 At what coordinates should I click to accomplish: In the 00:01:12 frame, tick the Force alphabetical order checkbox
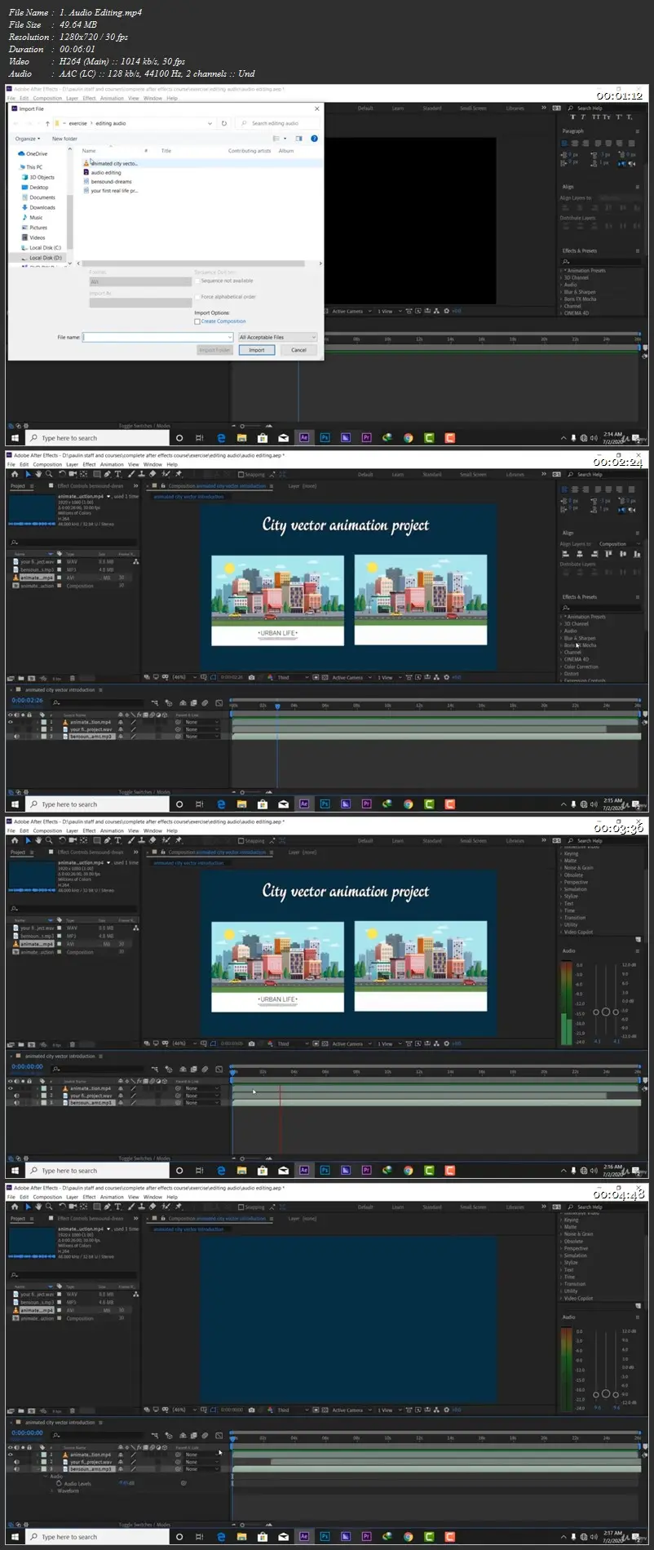click(197, 297)
